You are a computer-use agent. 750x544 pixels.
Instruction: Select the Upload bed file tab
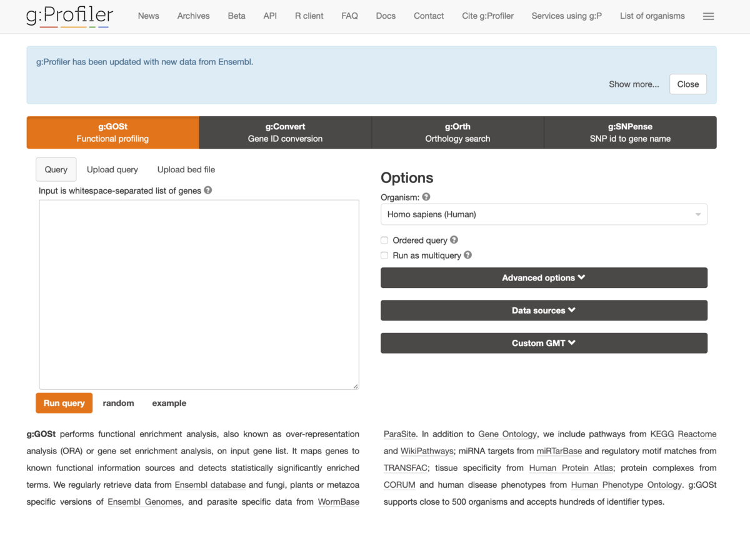186,169
